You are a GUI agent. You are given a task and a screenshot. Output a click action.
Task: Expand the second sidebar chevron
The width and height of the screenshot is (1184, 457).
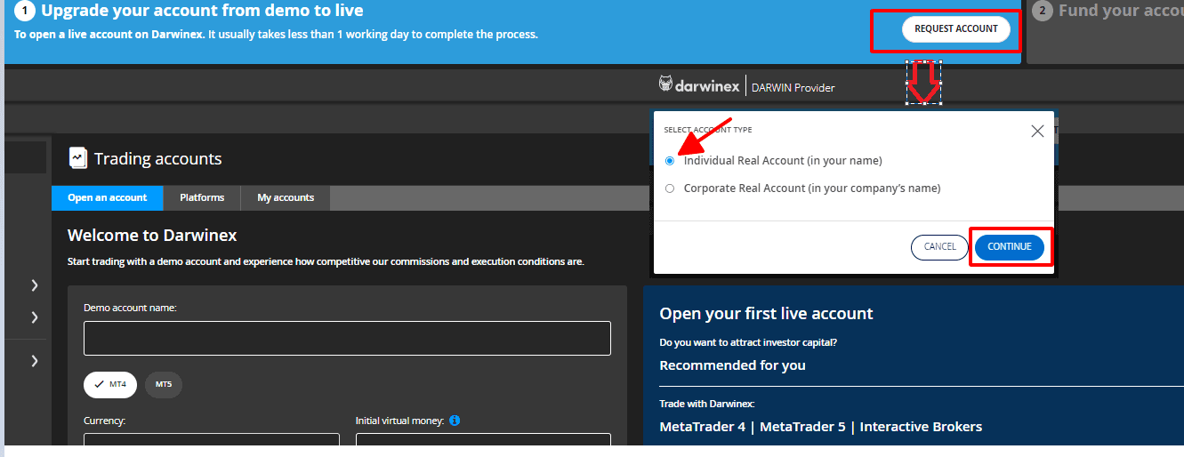click(x=35, y=317)
